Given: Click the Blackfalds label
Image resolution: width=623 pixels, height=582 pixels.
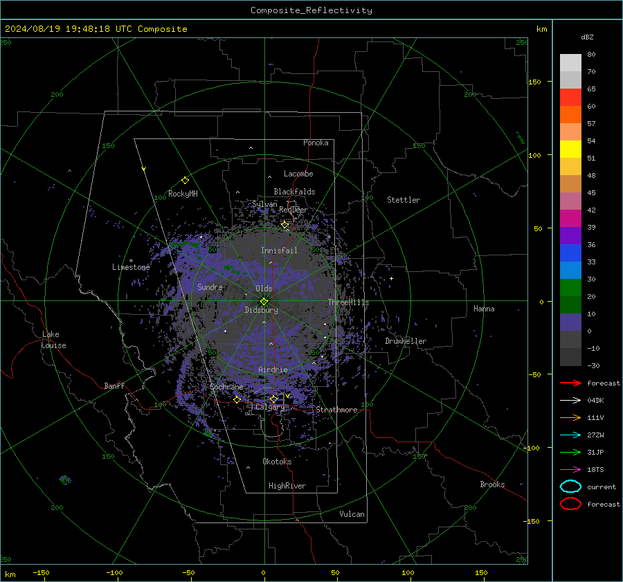Looking at the screenshot, I should coord(294,192).
